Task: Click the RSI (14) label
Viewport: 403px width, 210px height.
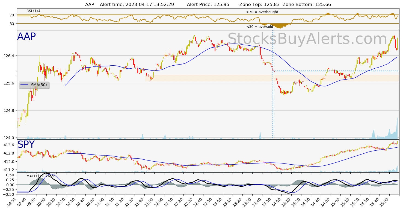Action: [33, 11]
